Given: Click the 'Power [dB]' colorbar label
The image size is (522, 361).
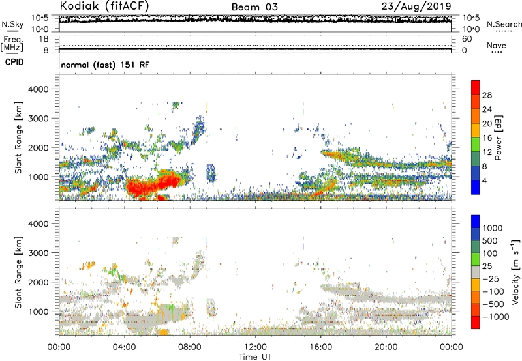Looking at the screenshot, I should 499,137.
